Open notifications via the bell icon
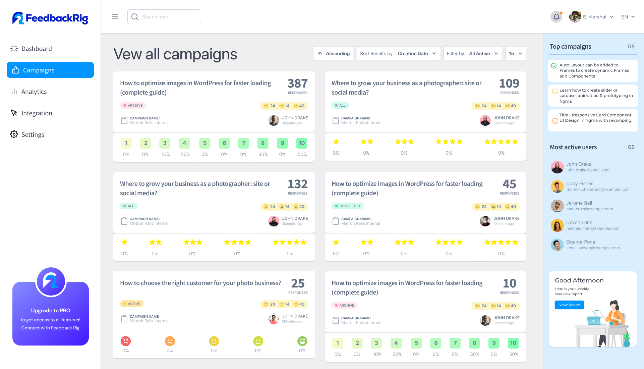This screenshot has height=369, width=644. (556, 16)
